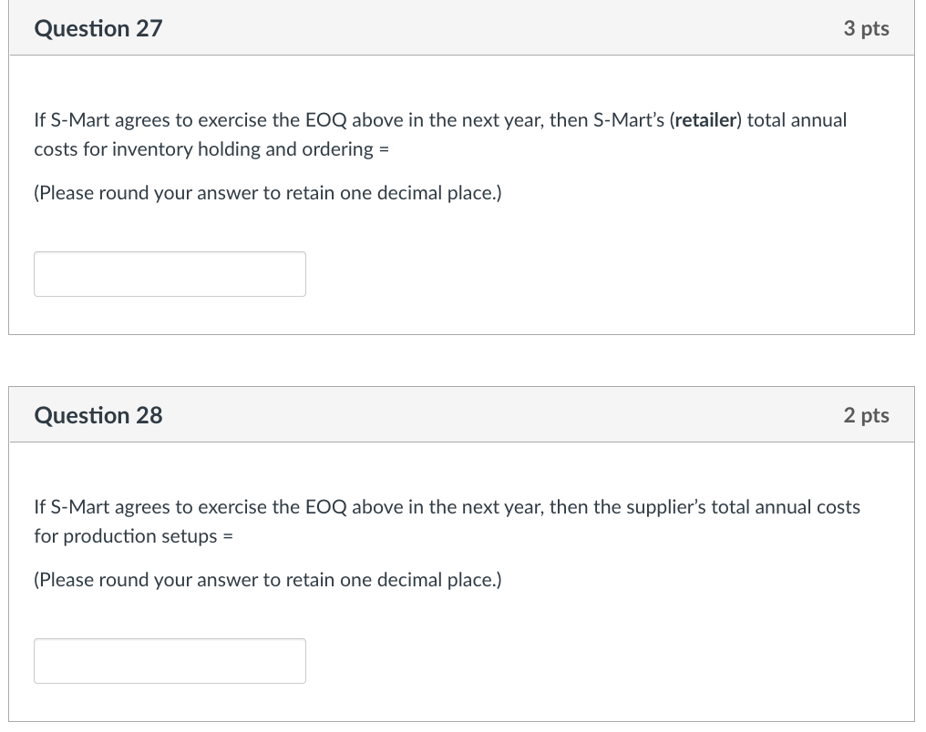Click inside the empty answer box for Question 27
This screenshot has width=926, height=732.
point(170,273)
